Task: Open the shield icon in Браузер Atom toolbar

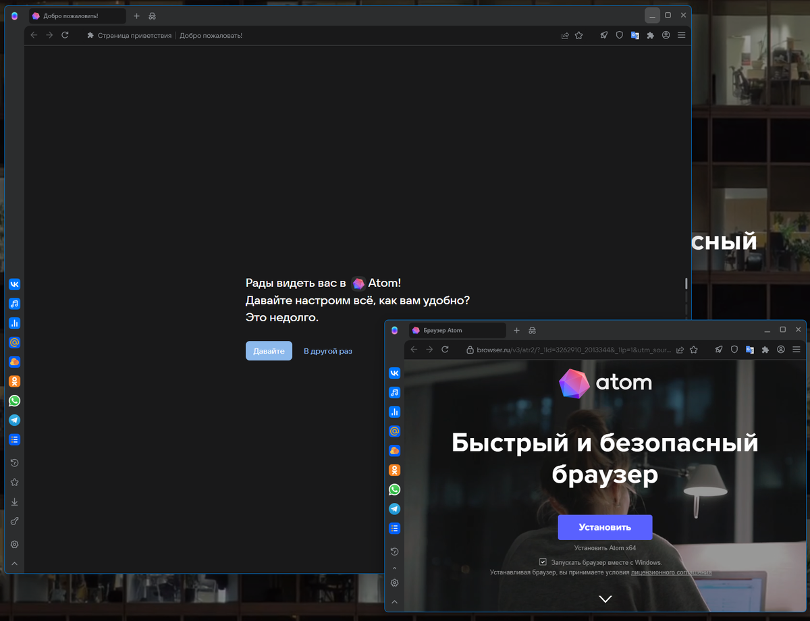Action: (x=734, y=350)
